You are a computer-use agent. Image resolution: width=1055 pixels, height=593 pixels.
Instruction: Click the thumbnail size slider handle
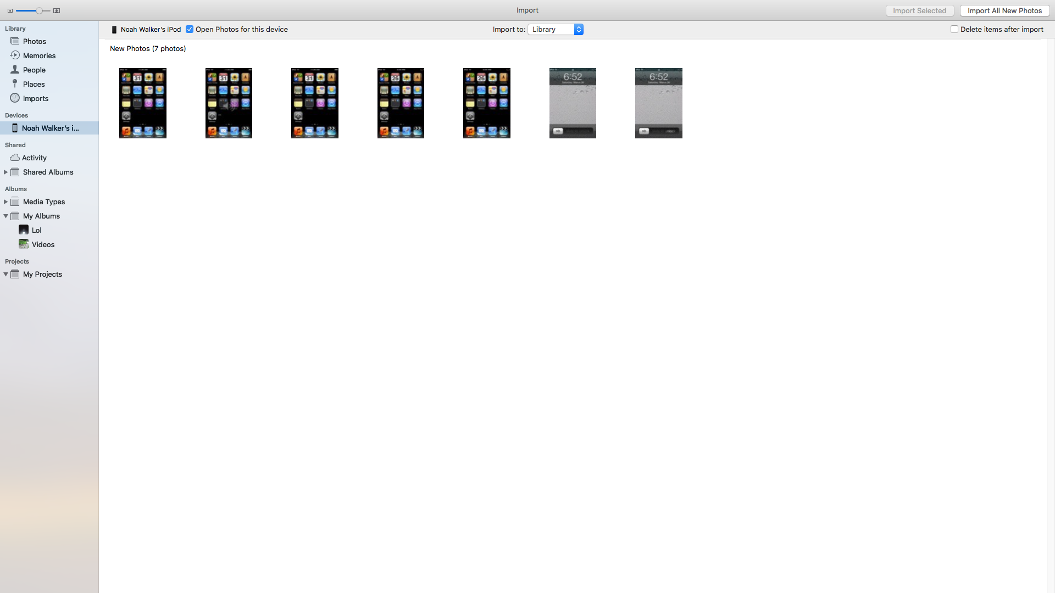coord(39,10)
